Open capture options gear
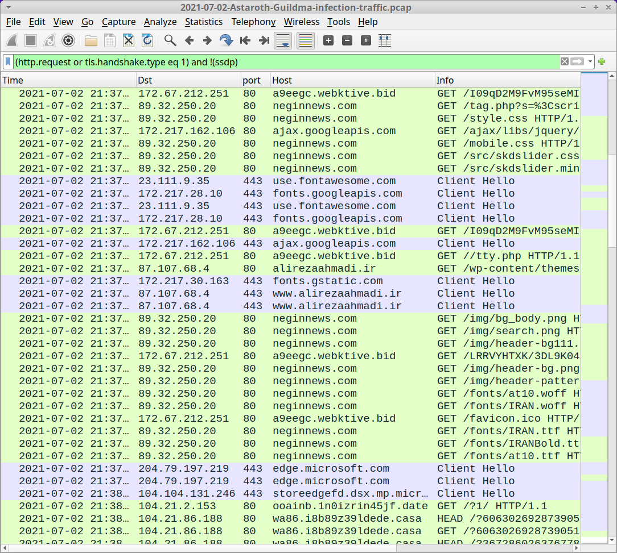This screenshot has height=553, width=617. tap(68, 40)
